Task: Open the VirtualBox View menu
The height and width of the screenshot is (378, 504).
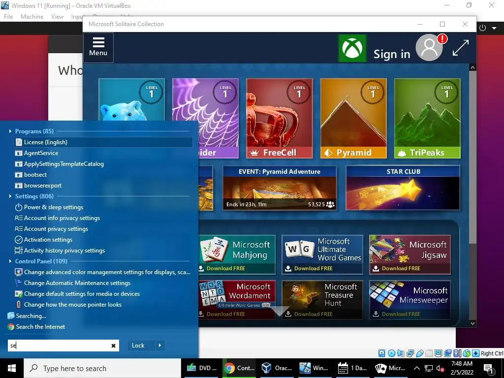Action: [x=57, y=17]
